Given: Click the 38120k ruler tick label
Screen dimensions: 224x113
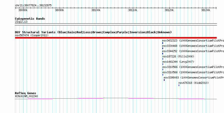Looking at the screenshot, I should coord(169,10).
